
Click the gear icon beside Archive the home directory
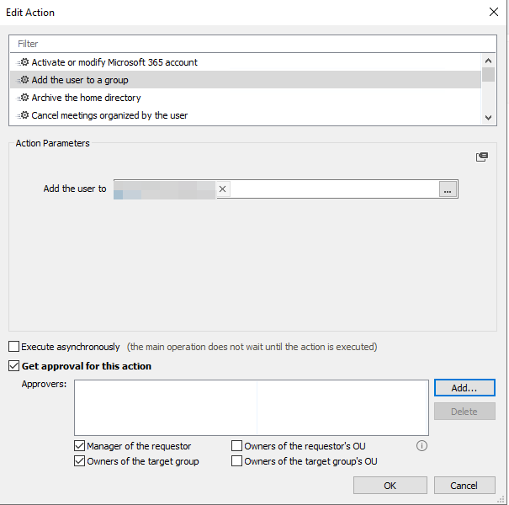(x=24, y=98)
